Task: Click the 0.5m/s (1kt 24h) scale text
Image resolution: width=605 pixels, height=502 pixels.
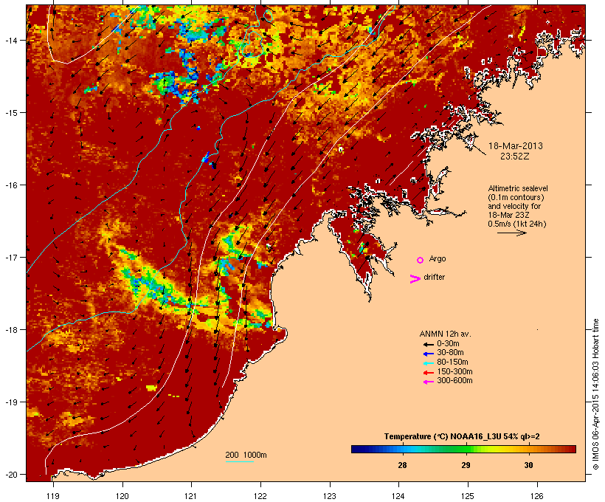Action: point(517,224)
